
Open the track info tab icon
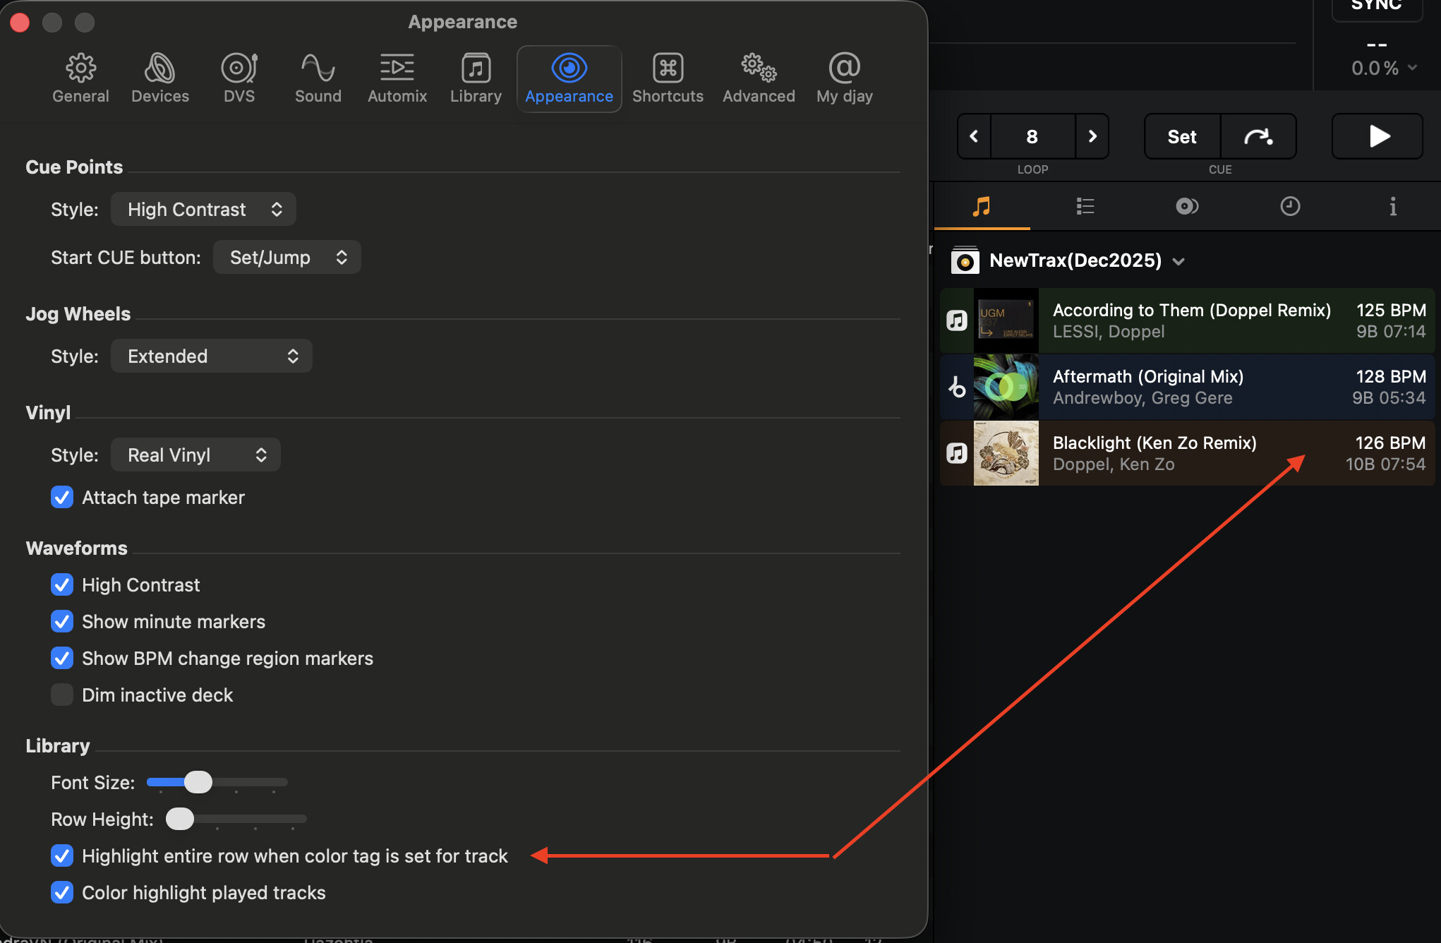[x=1392, y=206]
